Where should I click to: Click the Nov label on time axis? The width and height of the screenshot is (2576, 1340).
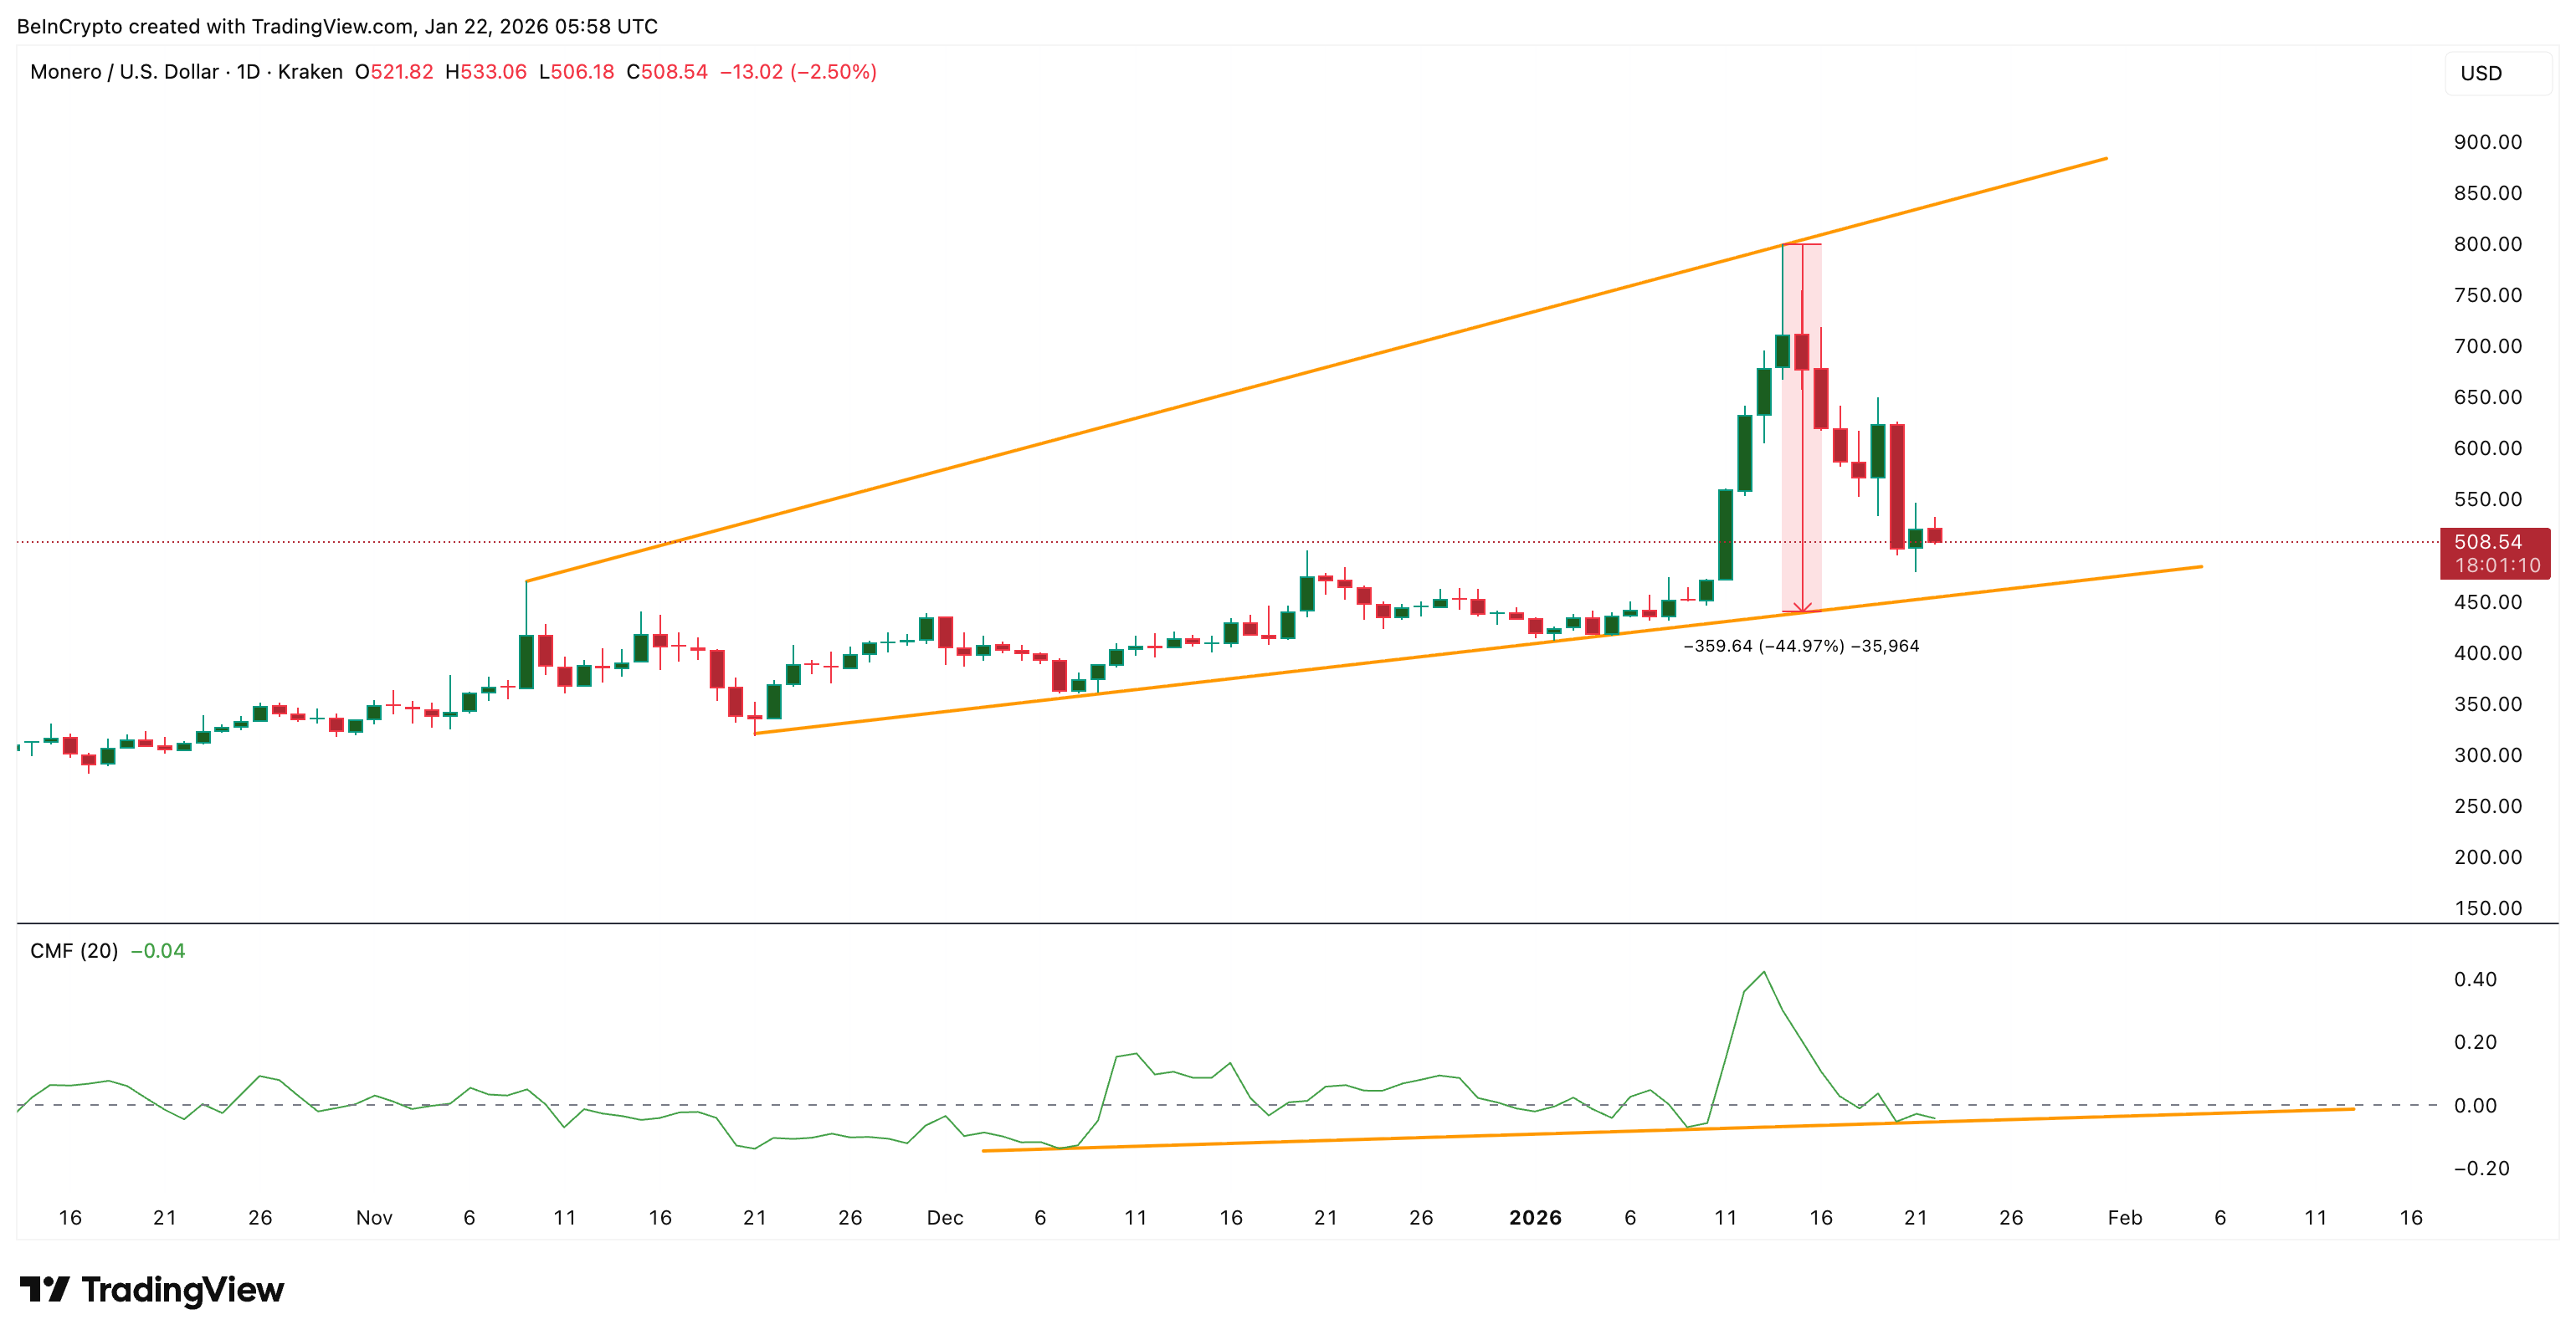pos(374,1217)
